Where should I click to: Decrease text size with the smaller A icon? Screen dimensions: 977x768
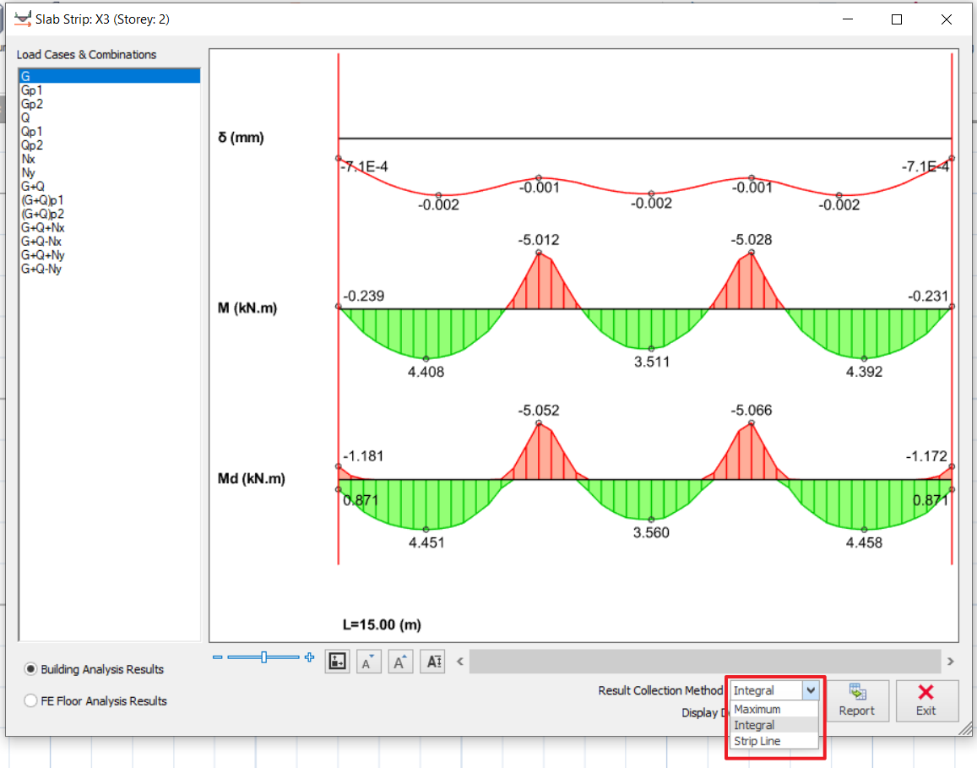[368, 662]
